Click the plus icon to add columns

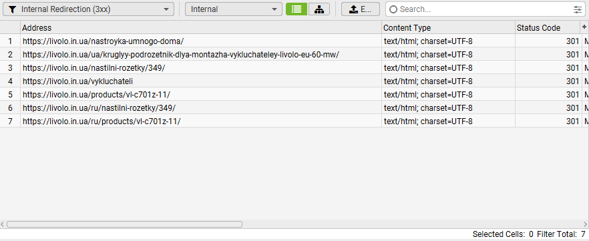(584, 27)
